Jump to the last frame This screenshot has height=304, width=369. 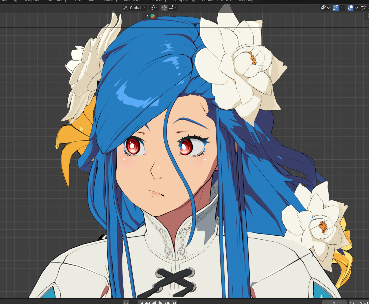coord(174,303)
